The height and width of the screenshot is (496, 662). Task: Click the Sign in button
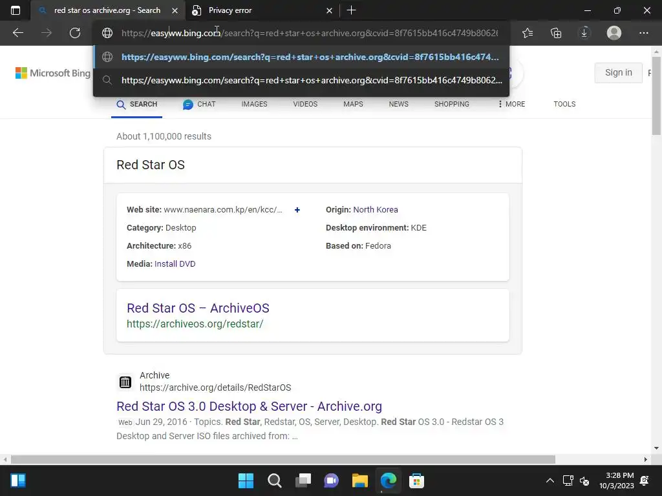619,72
